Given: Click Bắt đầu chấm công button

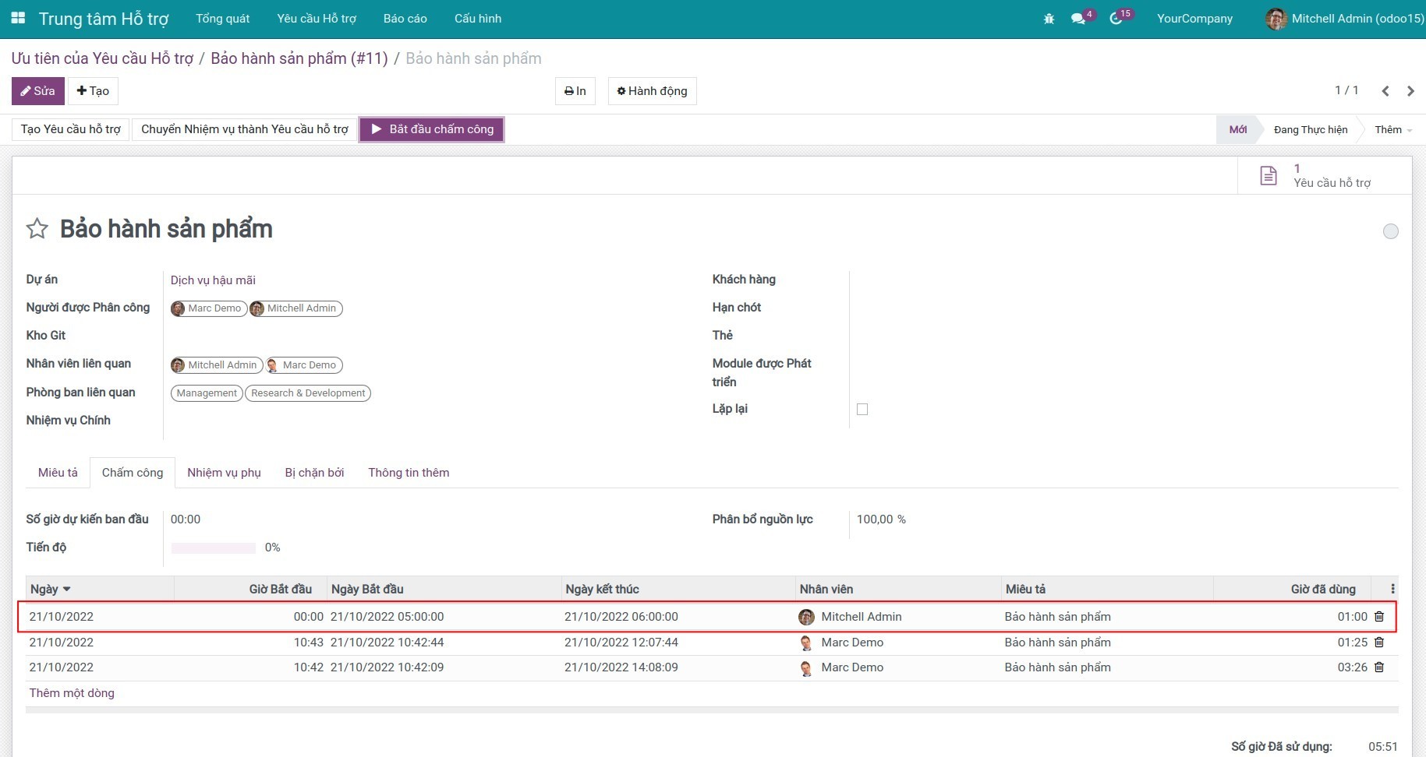Looking at the screenshot, I should tap(432, 129).
